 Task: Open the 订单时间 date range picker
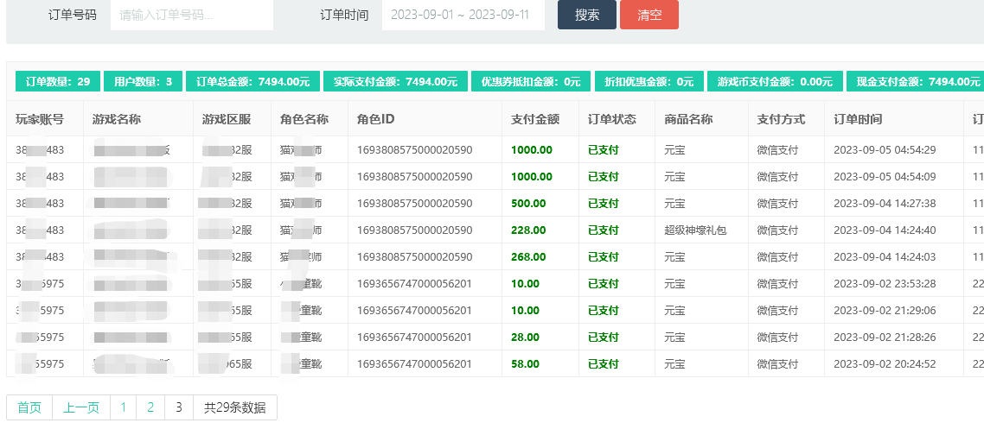[x=463, y=15]
